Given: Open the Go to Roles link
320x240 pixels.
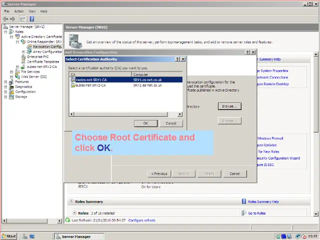Looking at the screenshot, I should click(256, 213).
